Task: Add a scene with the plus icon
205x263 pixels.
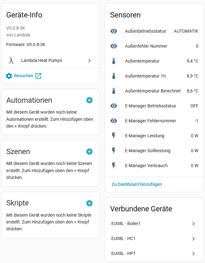Action: 89,152
